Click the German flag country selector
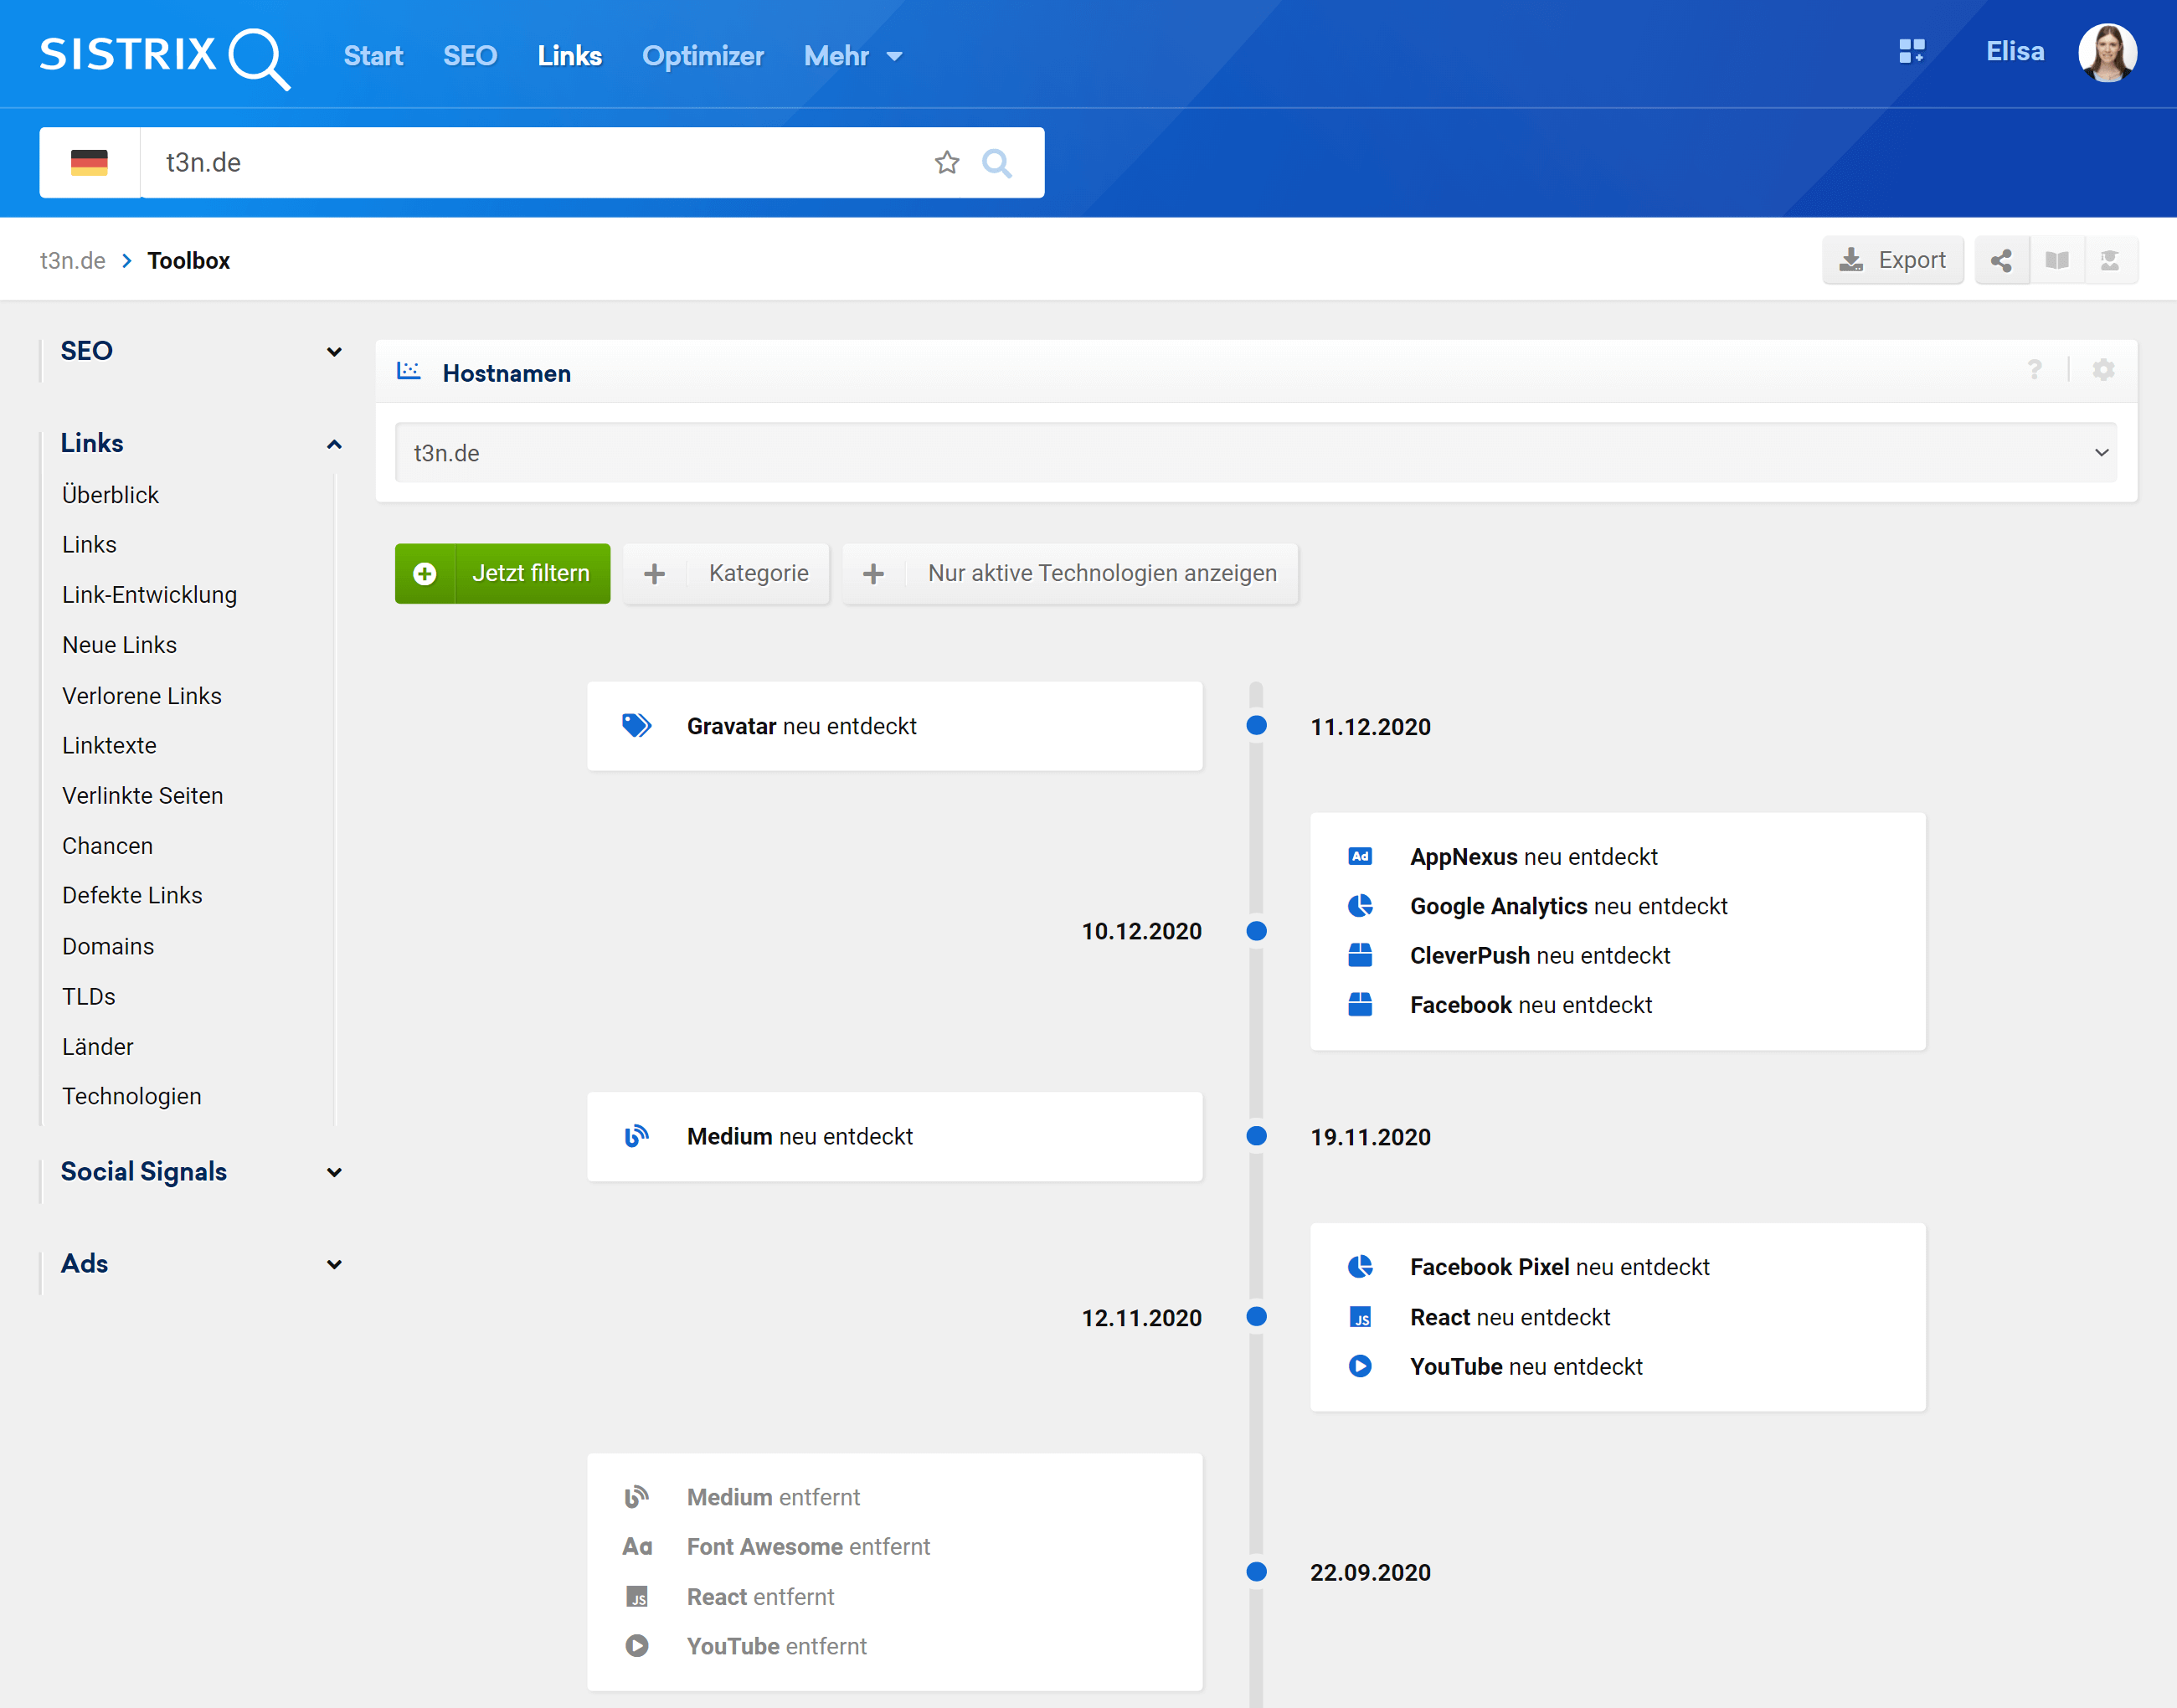 [89, 162]
